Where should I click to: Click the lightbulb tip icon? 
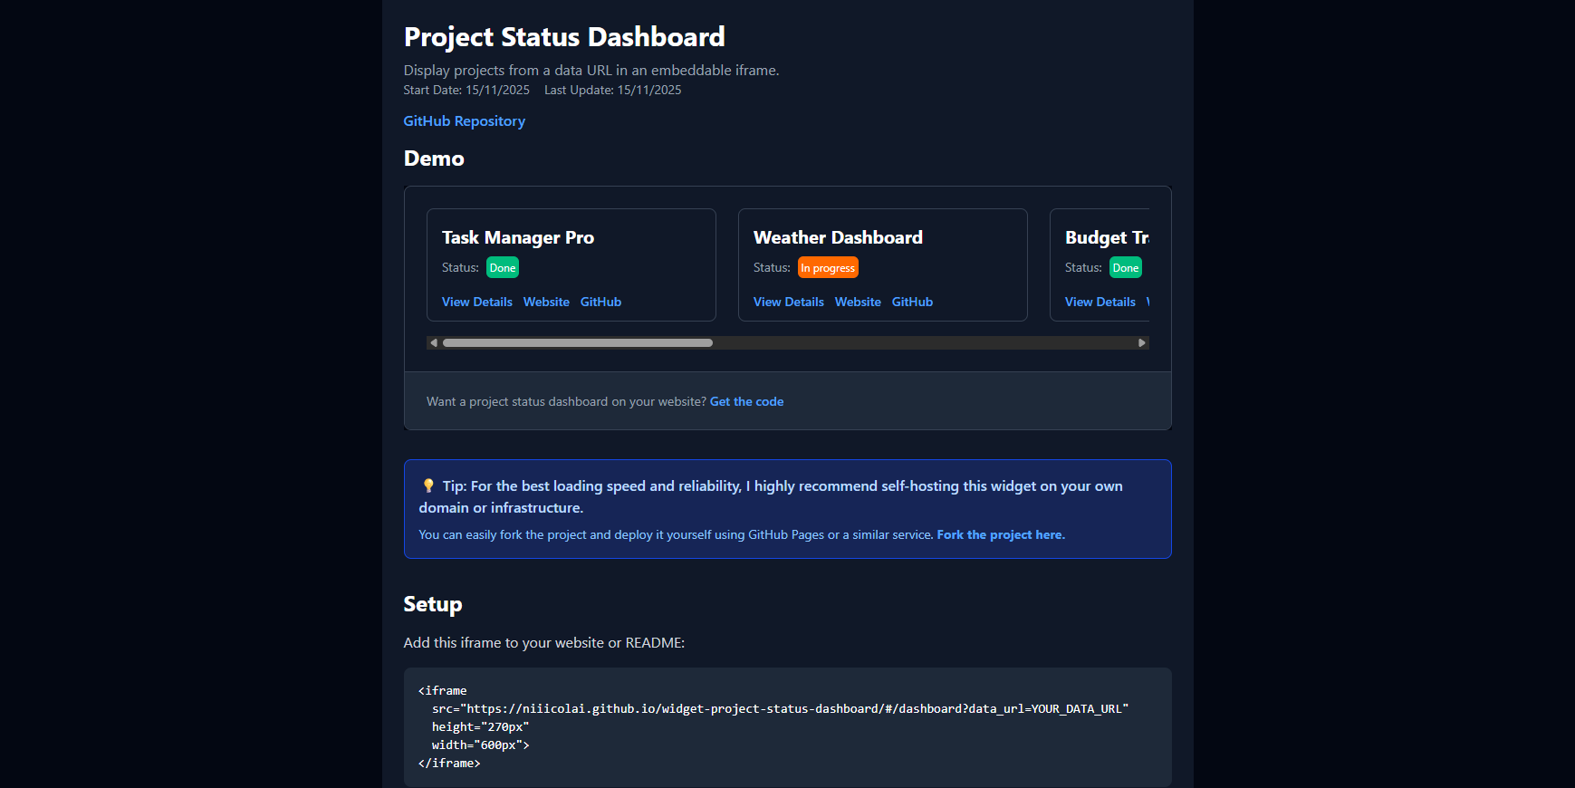pos(428,485)
